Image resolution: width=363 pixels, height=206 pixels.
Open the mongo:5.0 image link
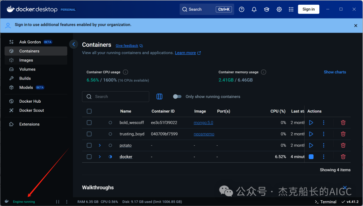(203, 122)
